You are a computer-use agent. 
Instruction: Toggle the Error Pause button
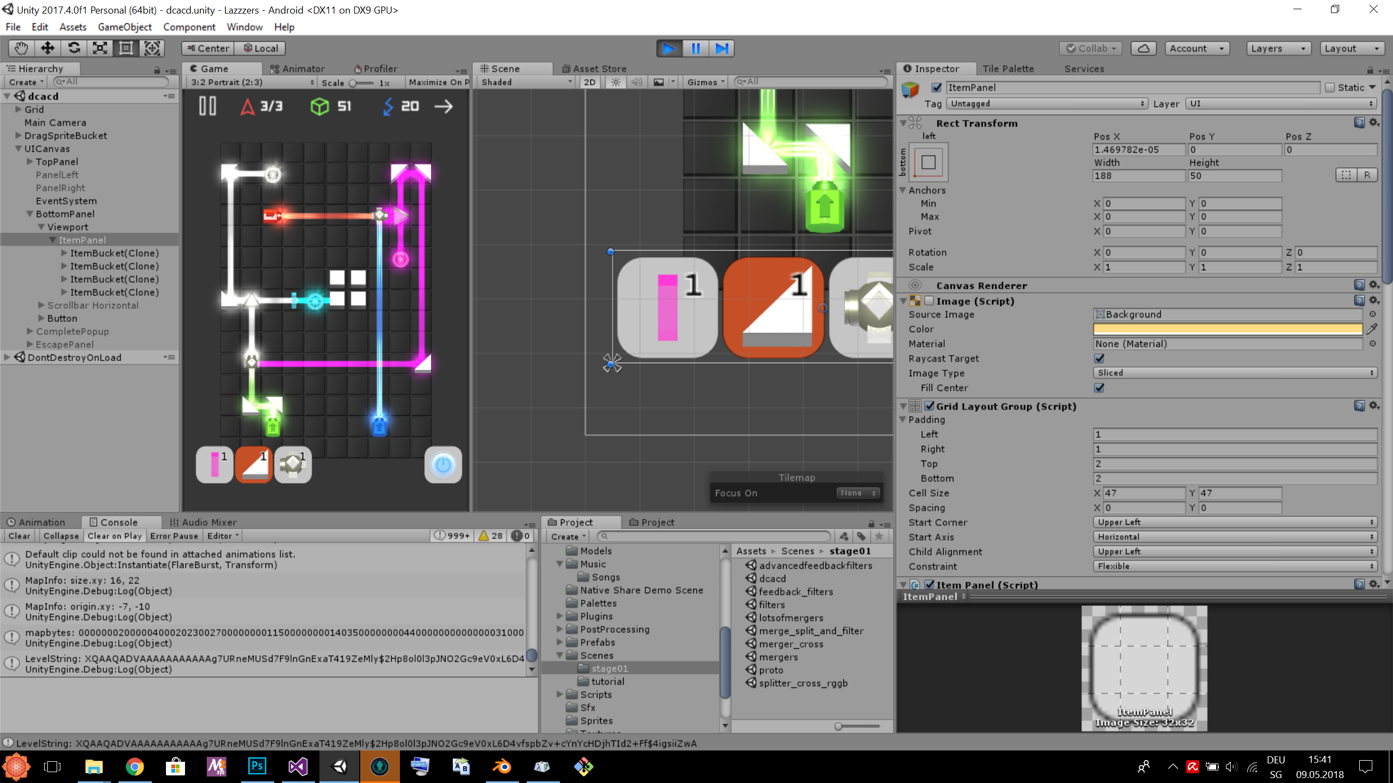[174, 536]
